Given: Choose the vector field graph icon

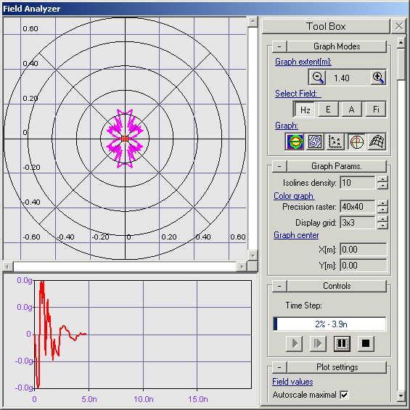Looking at the screenshot, I should (x=335, y=142).
